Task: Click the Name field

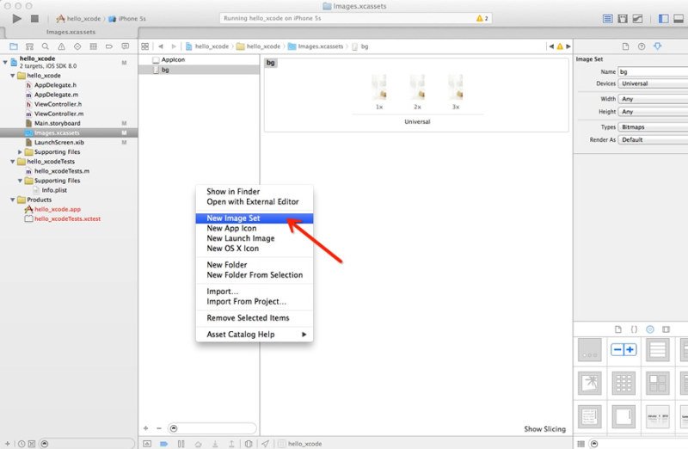Action: pos(653,71)
